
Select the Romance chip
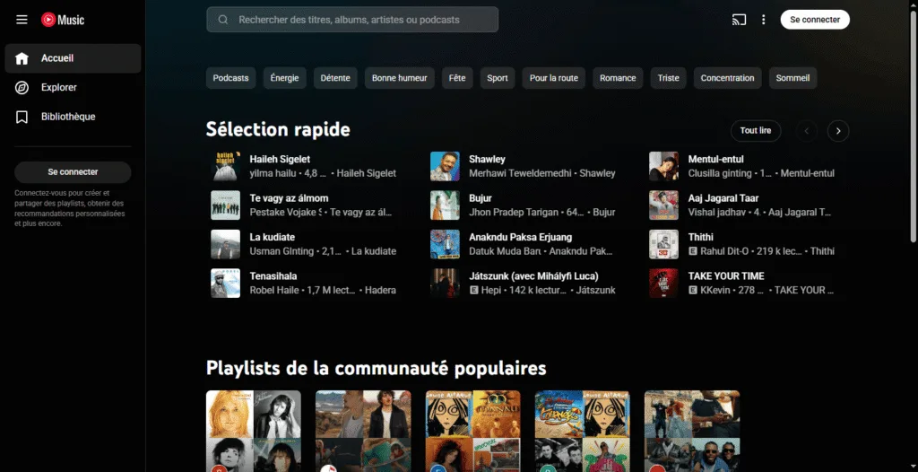click(x=618, y=78)
